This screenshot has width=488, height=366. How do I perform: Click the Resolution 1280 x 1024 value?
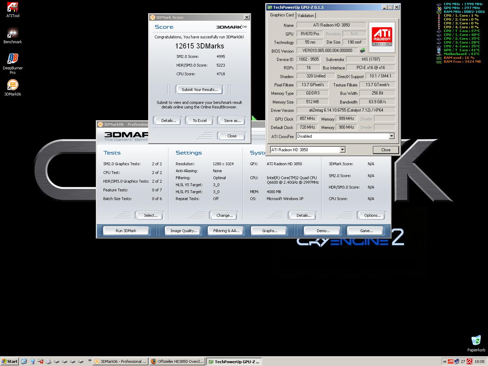[x=223, y=164]
